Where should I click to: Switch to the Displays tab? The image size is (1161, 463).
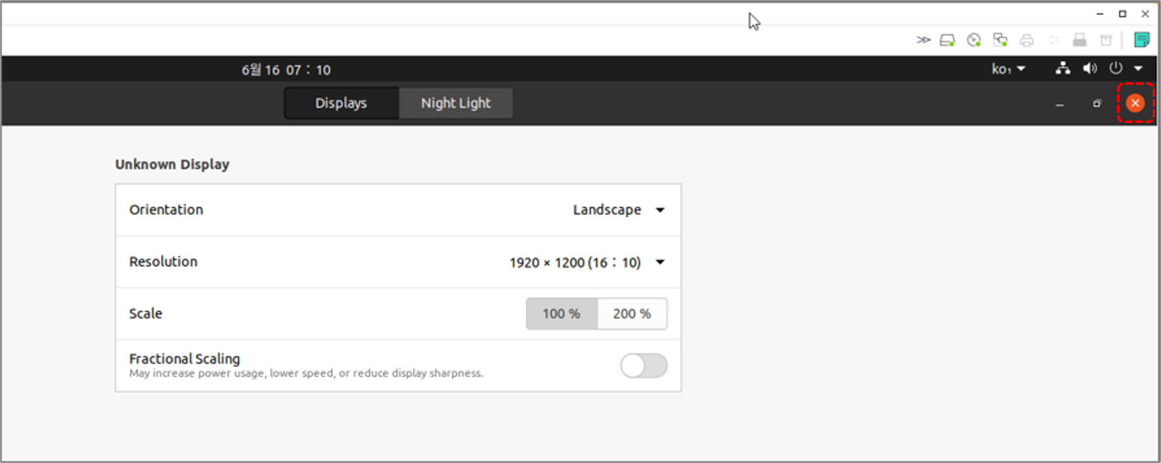coord(342,103)
